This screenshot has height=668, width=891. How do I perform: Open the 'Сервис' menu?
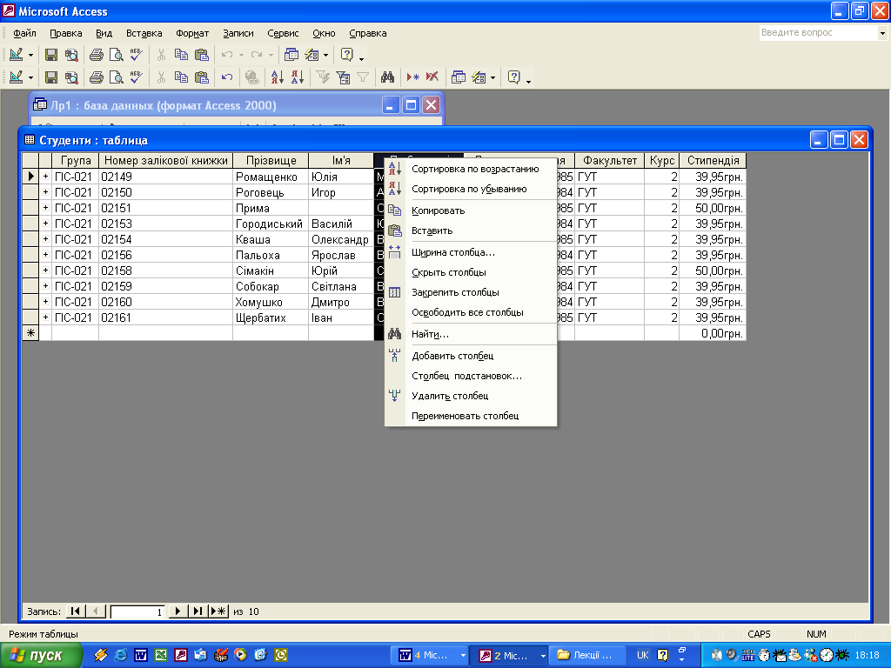tap(283, 33)
